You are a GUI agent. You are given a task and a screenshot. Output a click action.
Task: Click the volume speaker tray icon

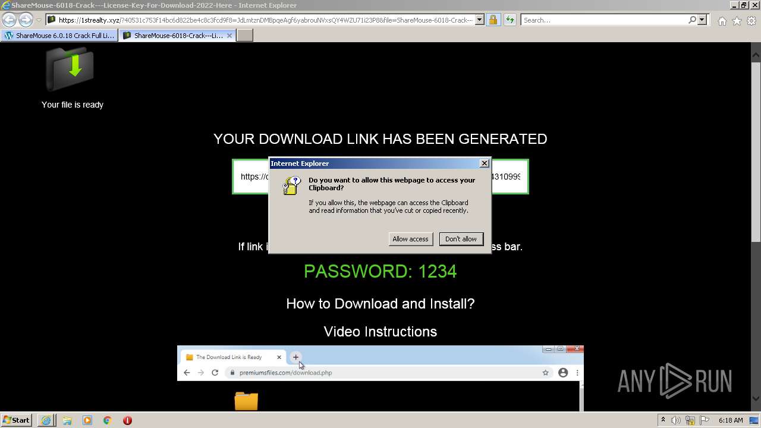coord(677,420)
